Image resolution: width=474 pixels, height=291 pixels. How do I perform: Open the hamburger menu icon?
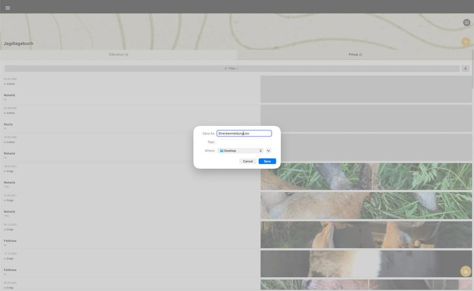pyautogui.click(x=7, y=8)
